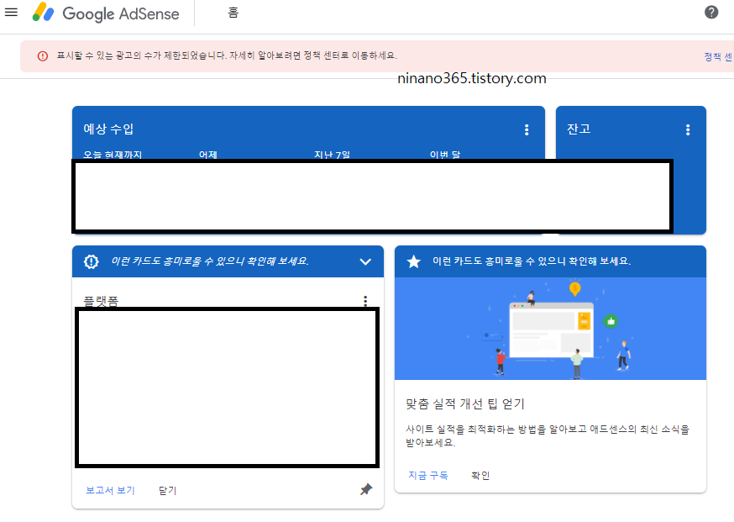Click the 플랫폼 heading text
734x522 pixels.
click(x=101, y=301)
